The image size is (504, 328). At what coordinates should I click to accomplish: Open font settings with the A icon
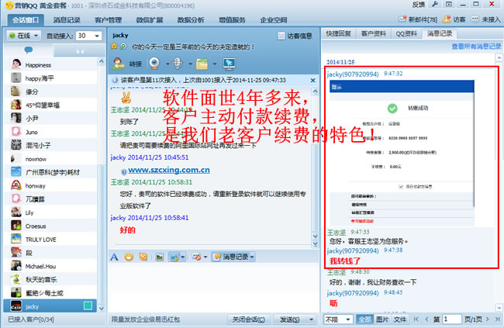coord(114,257)
